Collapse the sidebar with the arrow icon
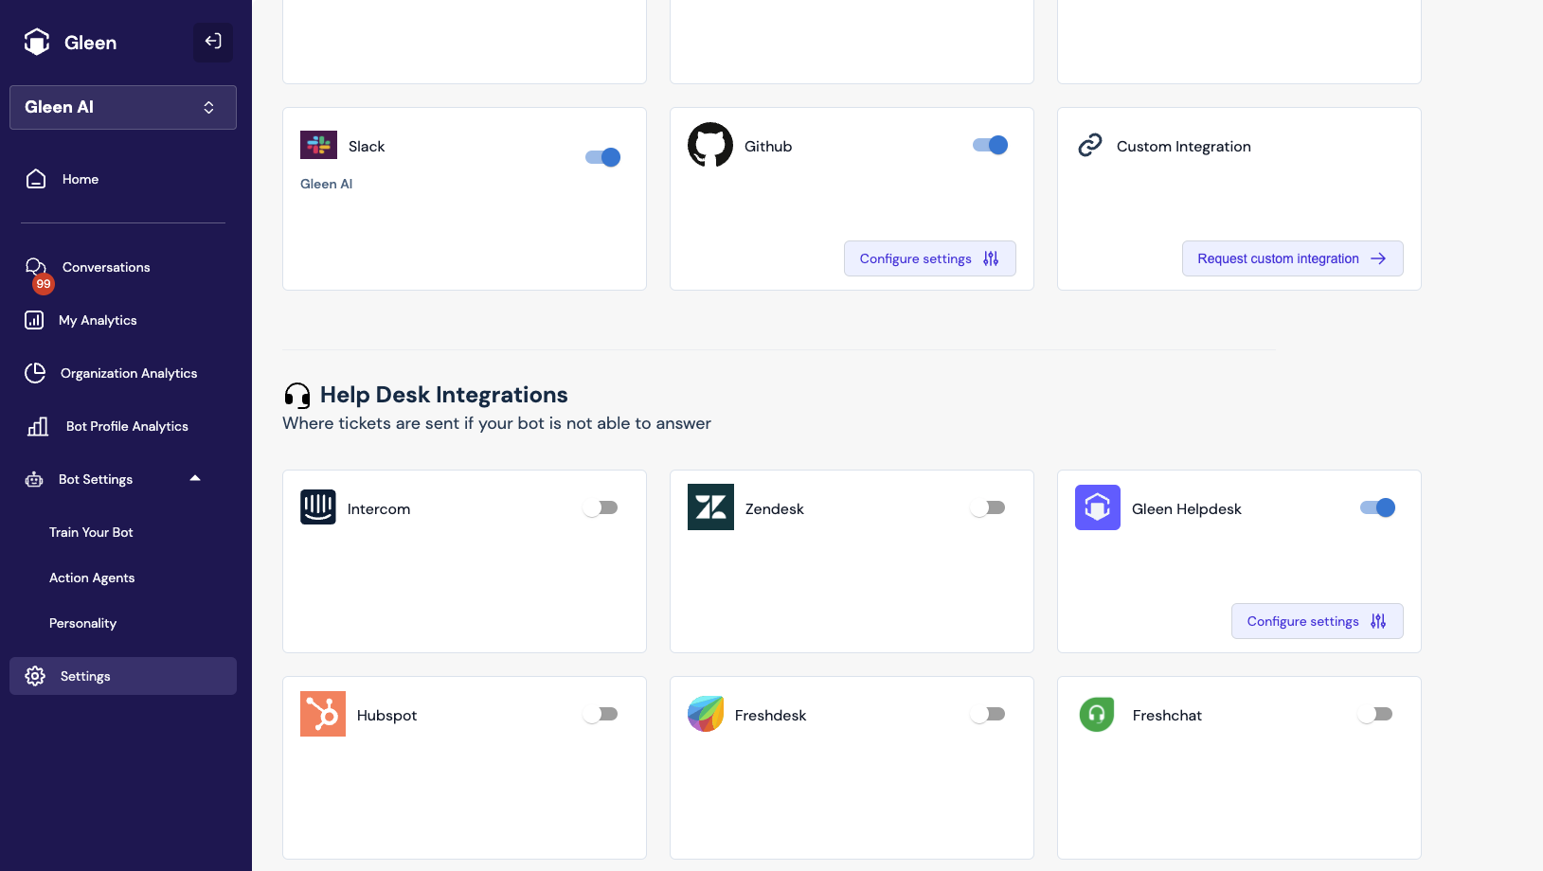This screenshot has width=1543, height=871. coord(213,42)
